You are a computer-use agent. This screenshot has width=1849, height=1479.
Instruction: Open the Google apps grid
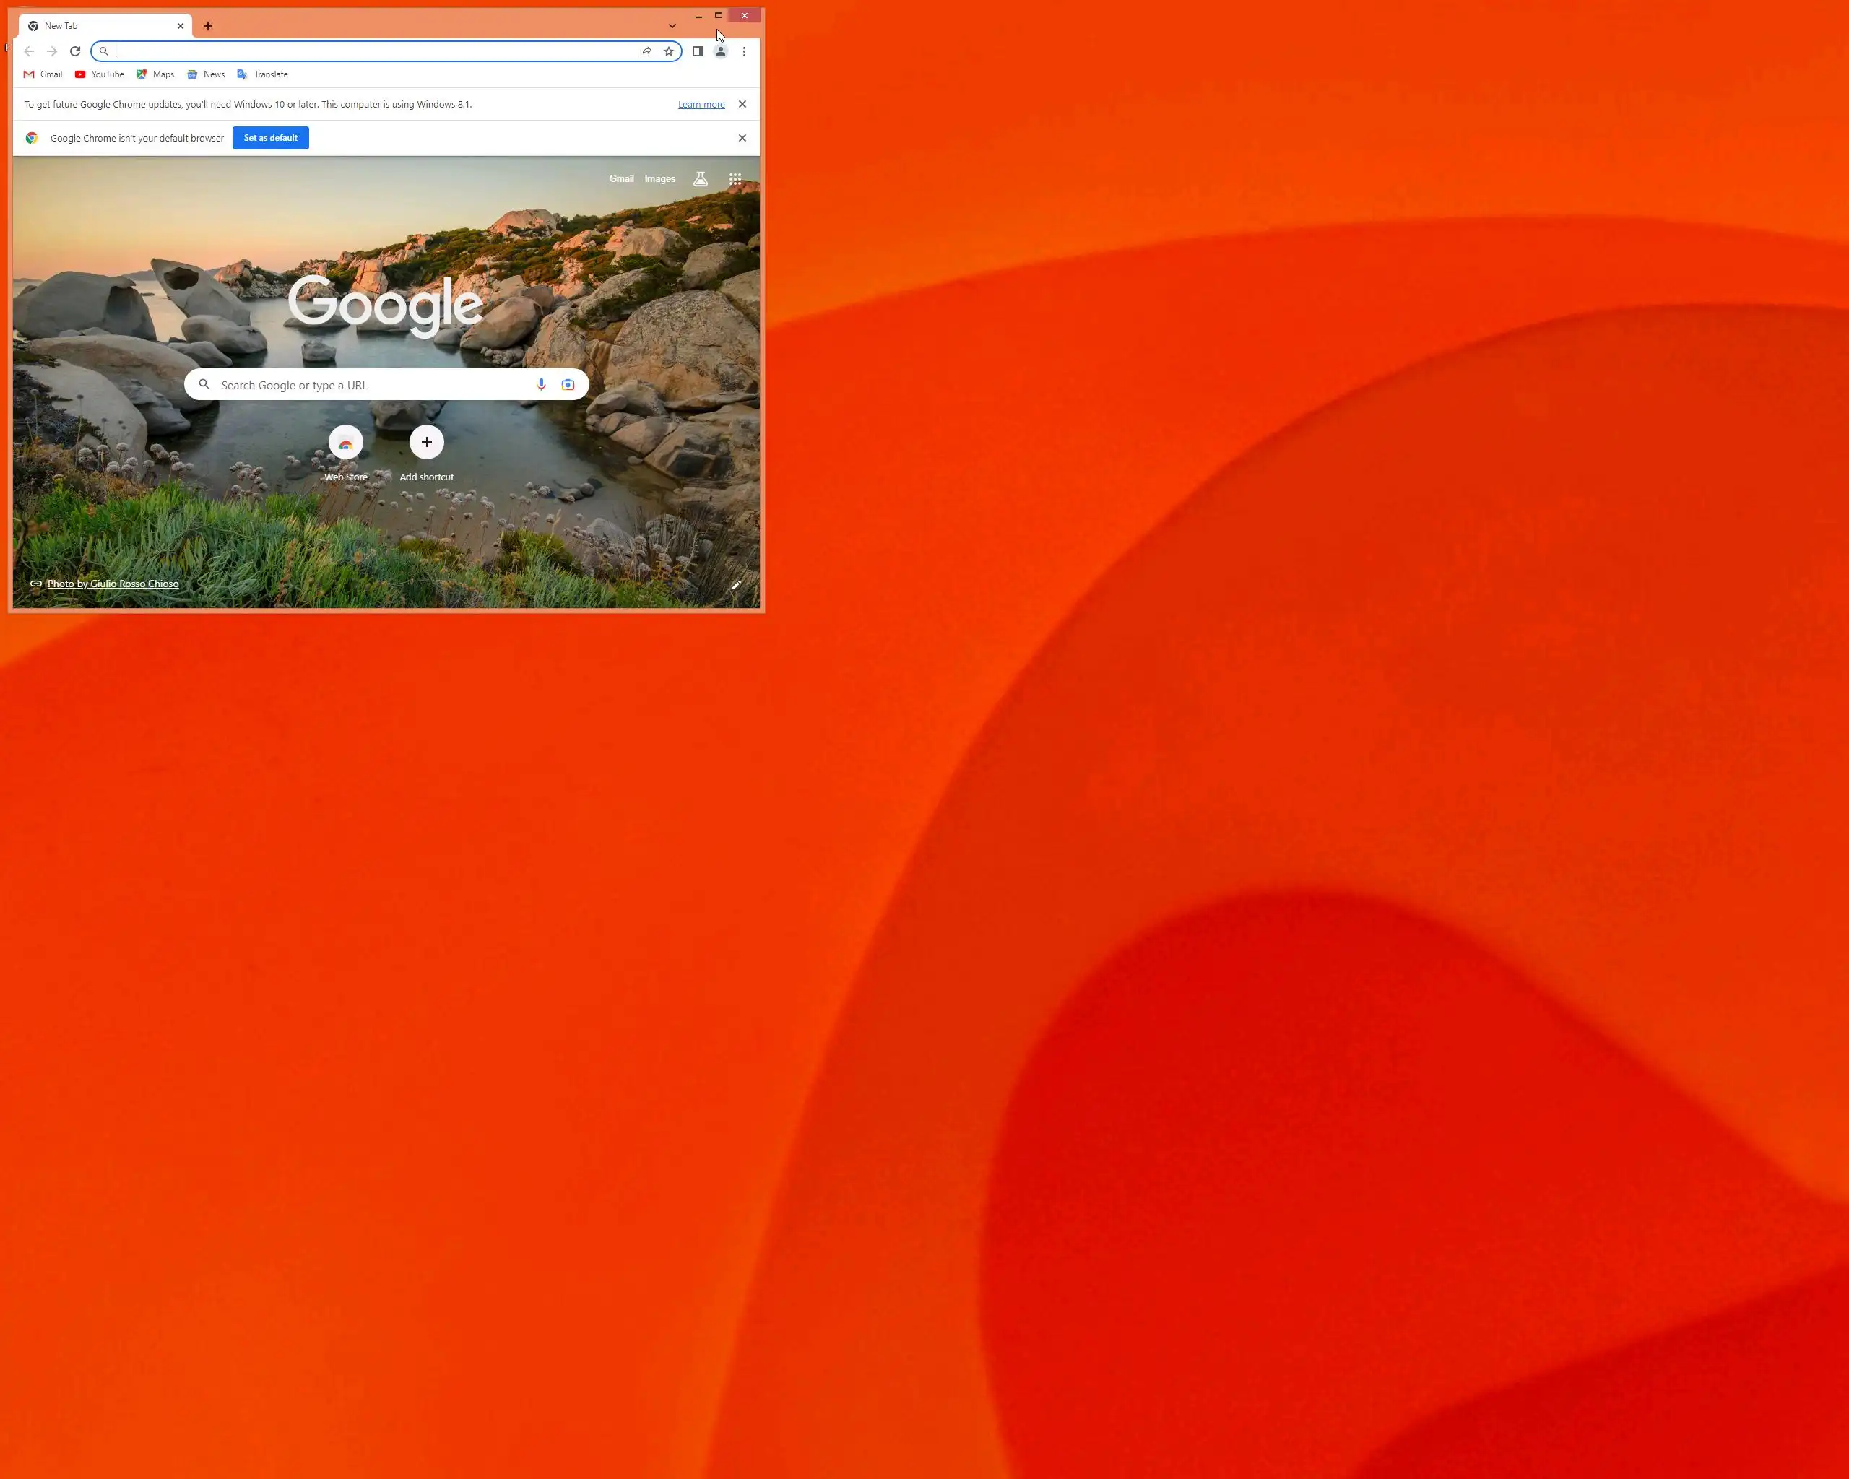coord(735,179)
